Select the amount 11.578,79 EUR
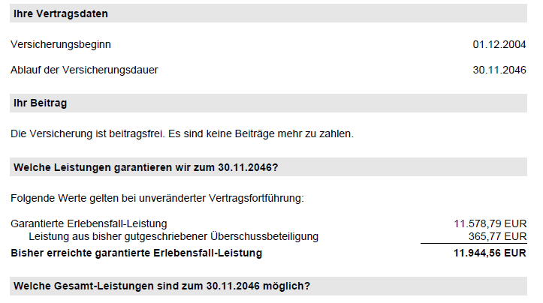Screen dimensions: 543x303 [x=490, y=223]
